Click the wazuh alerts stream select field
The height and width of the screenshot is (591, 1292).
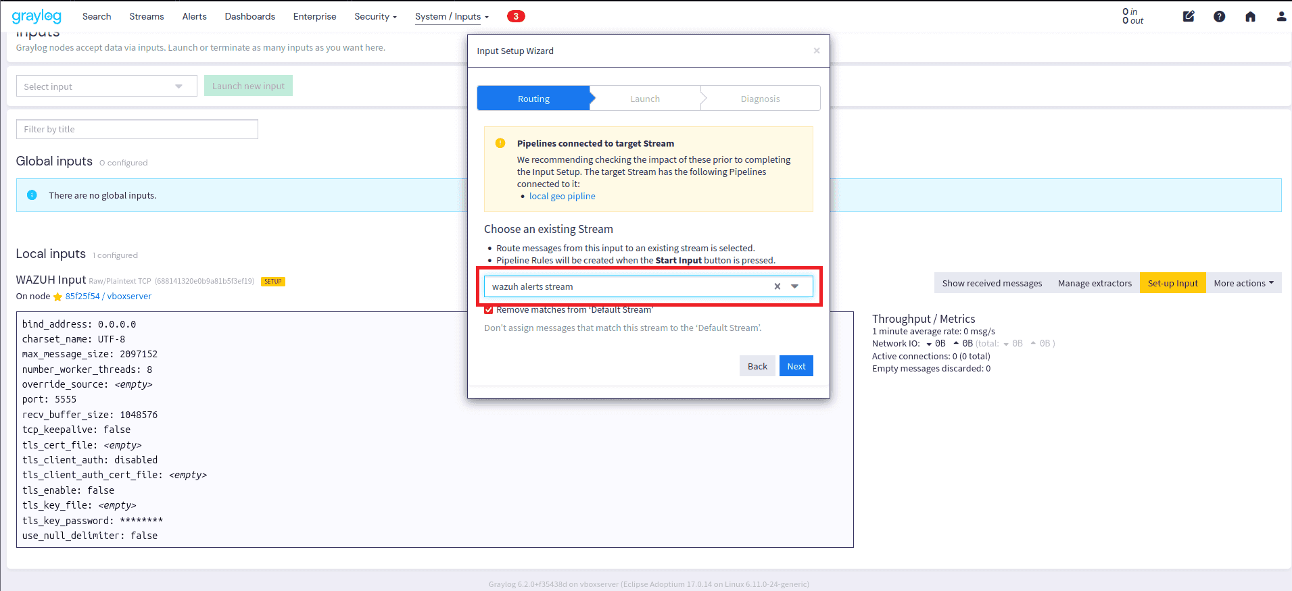click(x=648, y=286)
